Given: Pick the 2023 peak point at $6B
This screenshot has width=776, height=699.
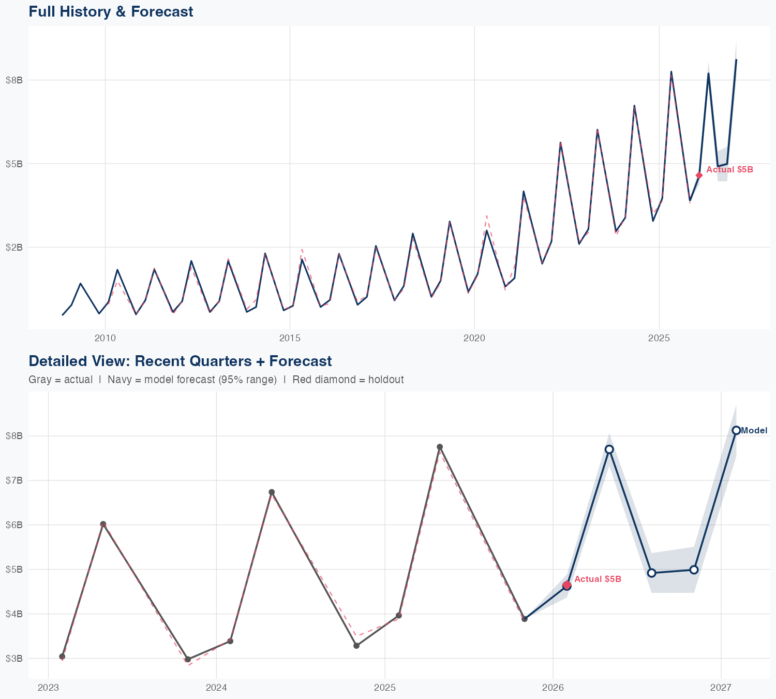Looking at the screenshot, I should (103, 524).
